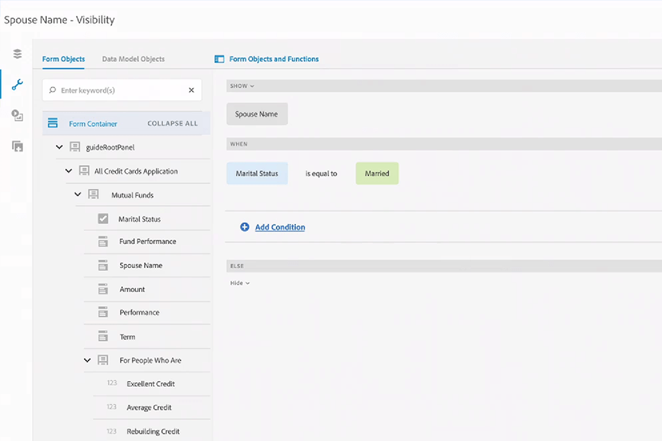
Task: Click the For People Who Are panel icon
Action: pyautogui.click(x=103, y=360)
